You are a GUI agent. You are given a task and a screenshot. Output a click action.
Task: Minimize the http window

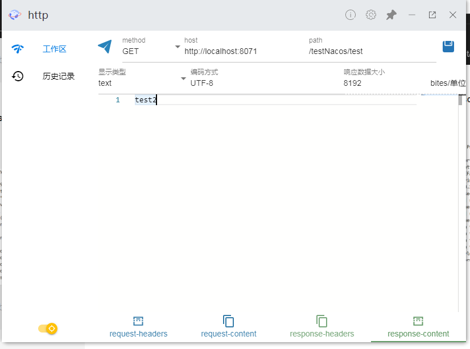pos(412,15)
